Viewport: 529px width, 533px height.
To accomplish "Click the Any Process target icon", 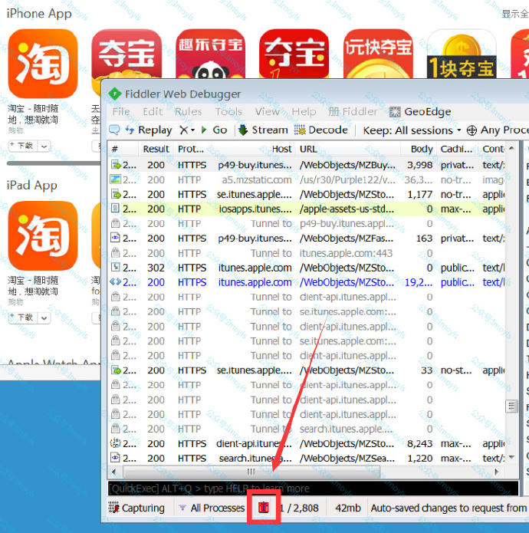I will (472, 130).
